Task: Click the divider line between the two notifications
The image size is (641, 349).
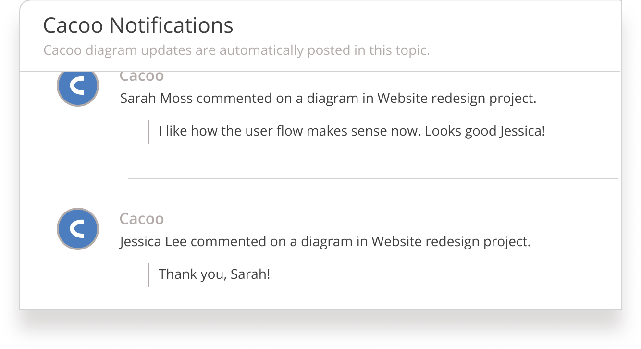Action: point(373,178)
